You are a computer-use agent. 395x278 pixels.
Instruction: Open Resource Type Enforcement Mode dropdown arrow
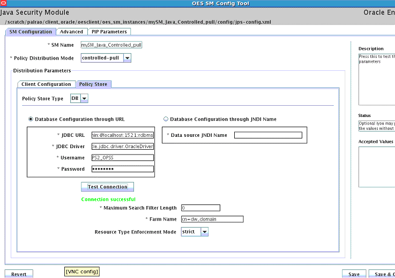coord(205,232)
